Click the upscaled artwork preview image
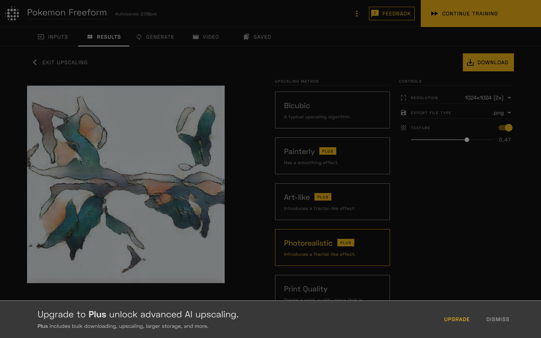This screenshot has width=541, height=338. (126, 184)
